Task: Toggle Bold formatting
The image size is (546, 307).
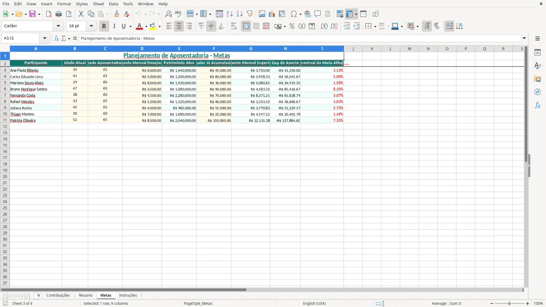Action: (104, 26)
